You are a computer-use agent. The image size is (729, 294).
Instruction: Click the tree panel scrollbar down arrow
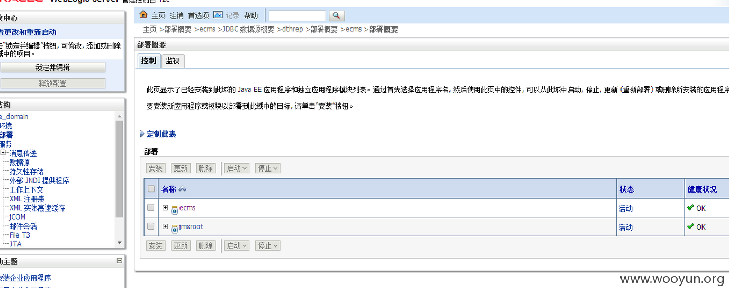[x=120, y=243]
